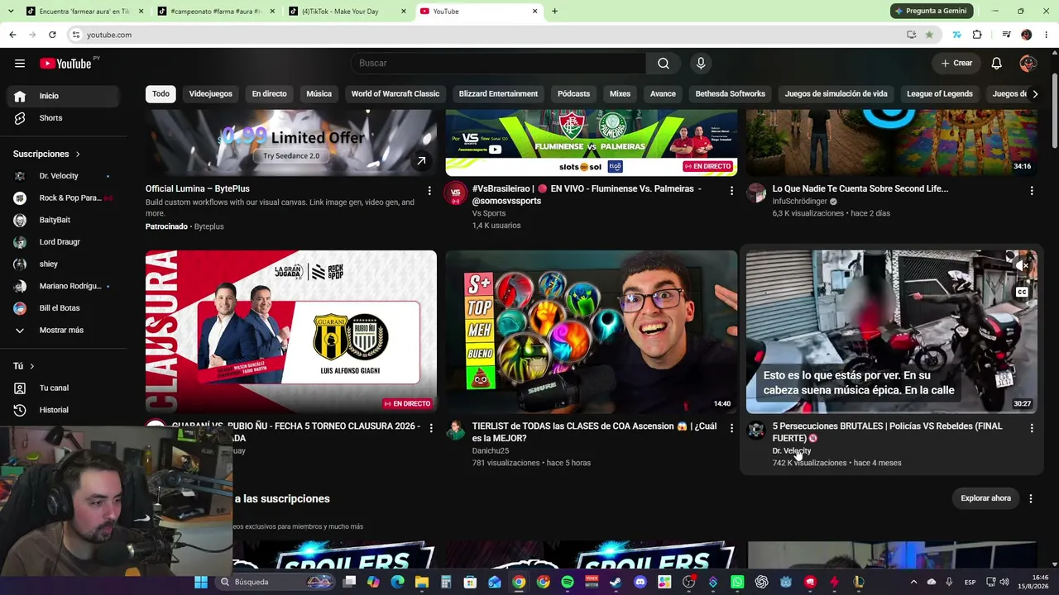Open the Chrome three-dot menu
This screenshot has height=595, width=1059.
(x=1047, y=35)
